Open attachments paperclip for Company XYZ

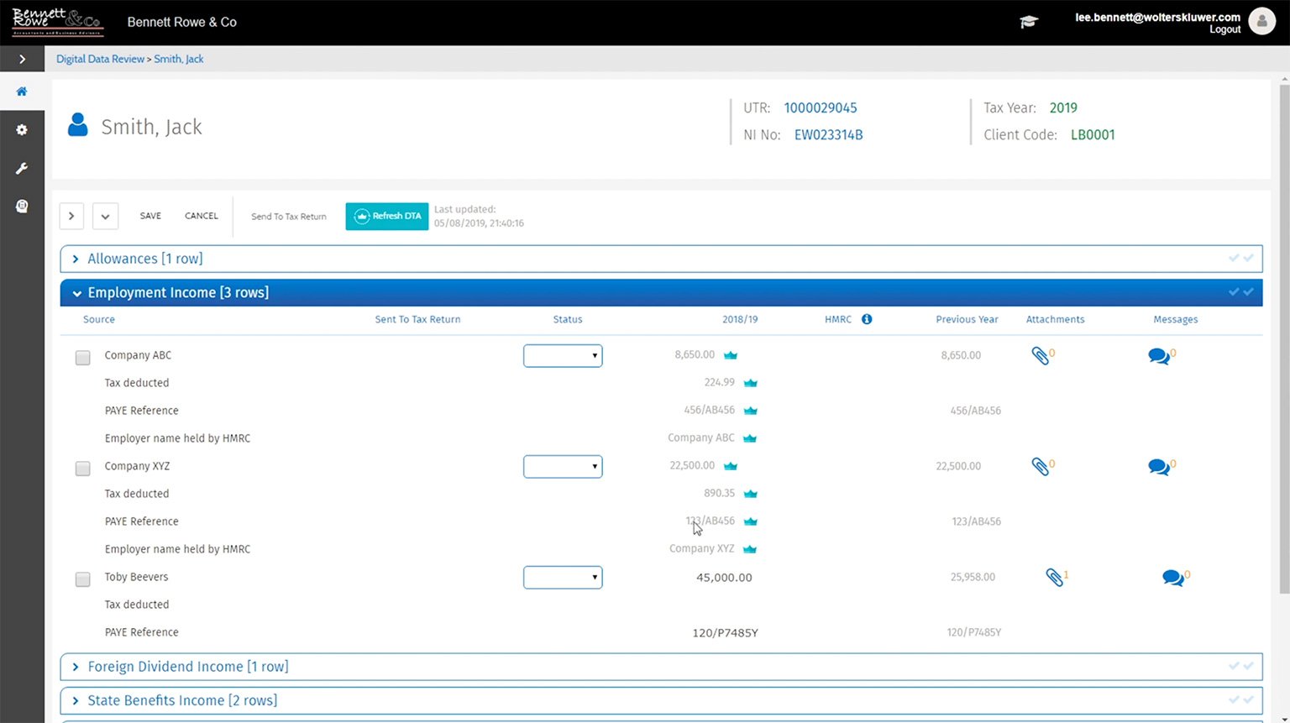point(1040,466)
